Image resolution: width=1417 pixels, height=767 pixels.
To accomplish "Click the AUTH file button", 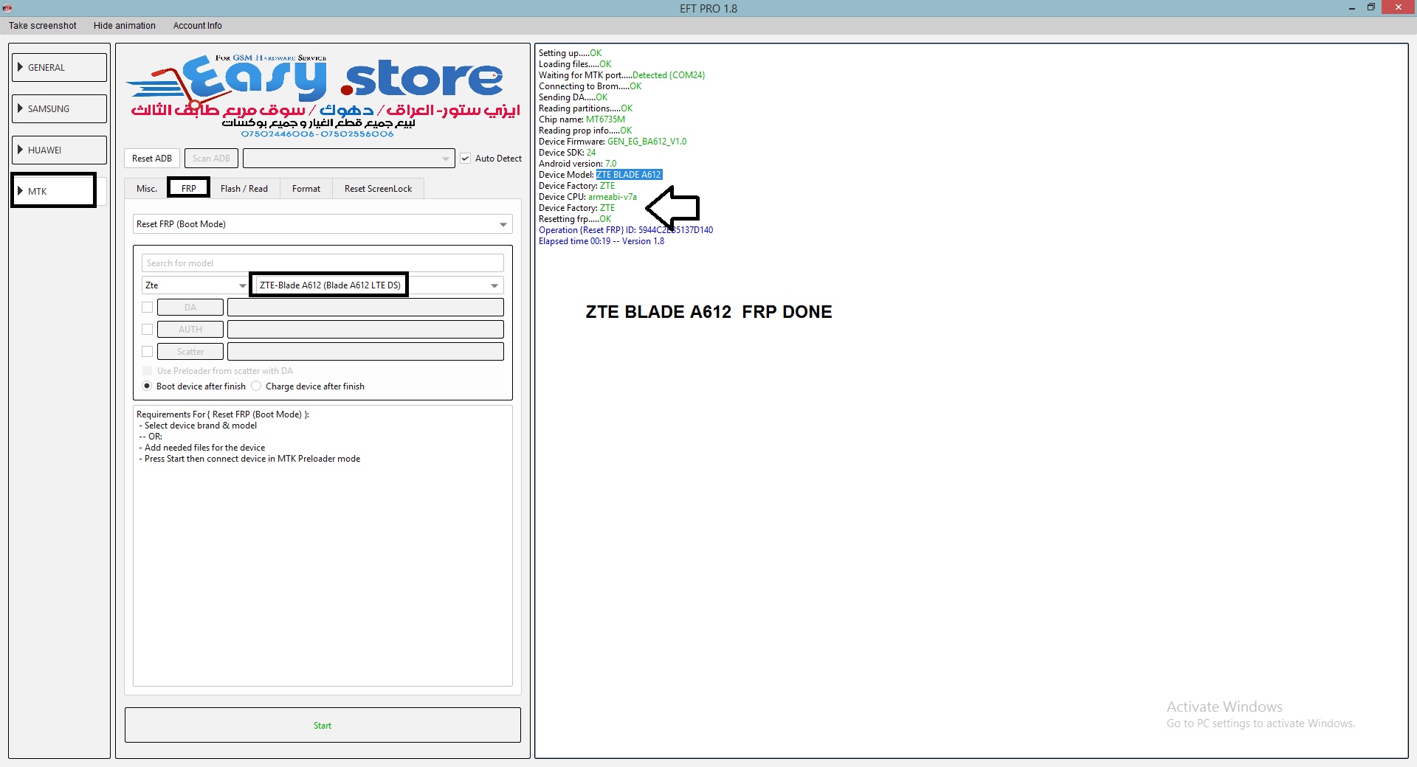I will pos(190,330).
